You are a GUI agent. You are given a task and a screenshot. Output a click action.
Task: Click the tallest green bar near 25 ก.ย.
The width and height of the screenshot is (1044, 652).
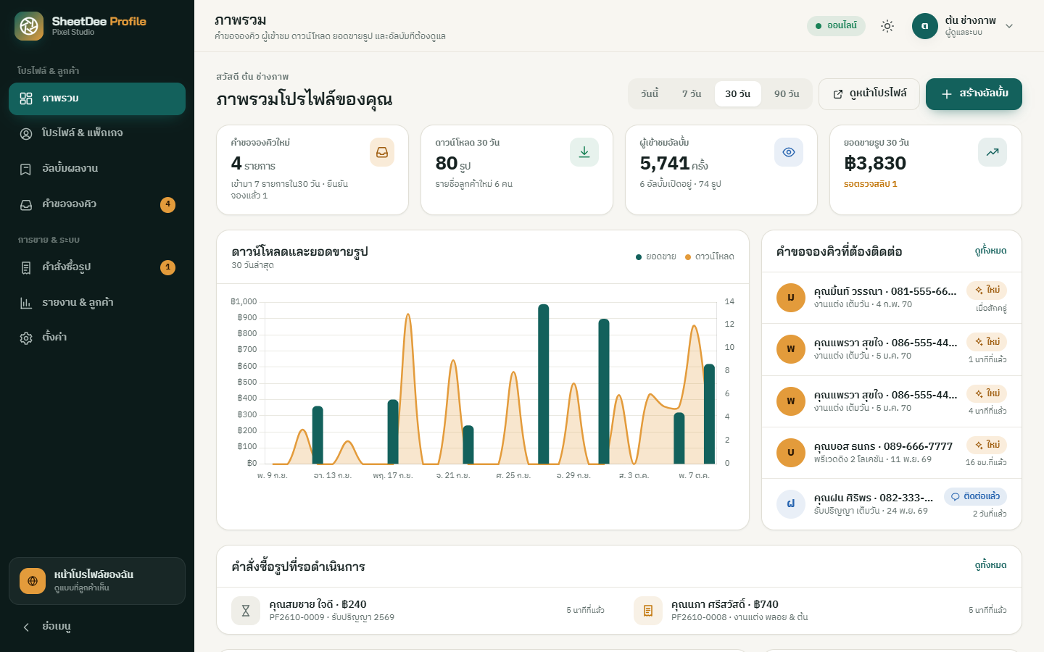click(x=544, y=384)
